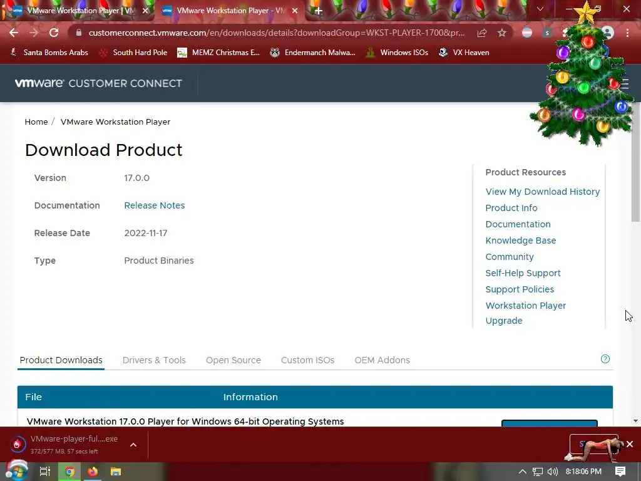Open network status tray icon
The height and width of the screenshot is (481, 641).
538,472
